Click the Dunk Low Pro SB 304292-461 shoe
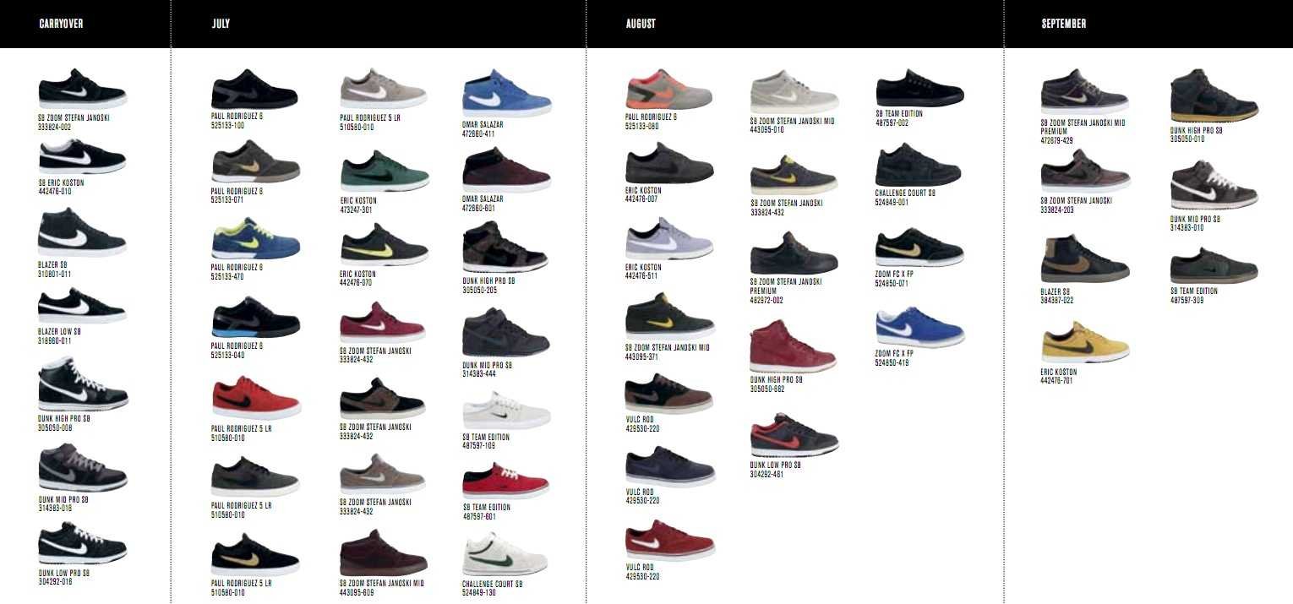Screen dimensions: 1293x604 point(794,435)
